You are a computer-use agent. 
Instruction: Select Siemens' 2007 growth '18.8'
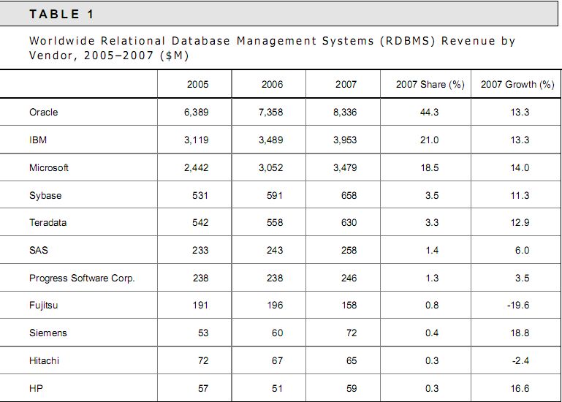coord(520,333)
